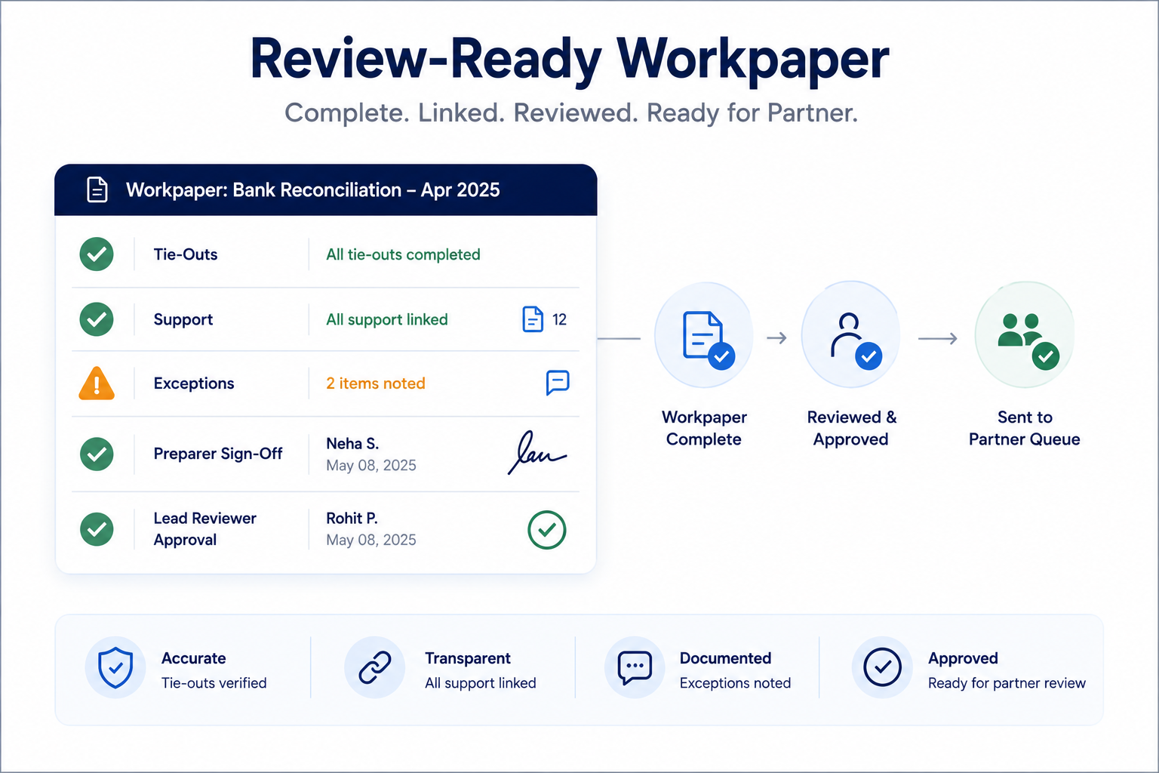Click the Lead Reviewer Approval label

pyautogui.click(x=205, y=529)
